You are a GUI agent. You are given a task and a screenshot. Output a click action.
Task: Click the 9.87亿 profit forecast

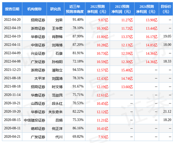point(103,20)
